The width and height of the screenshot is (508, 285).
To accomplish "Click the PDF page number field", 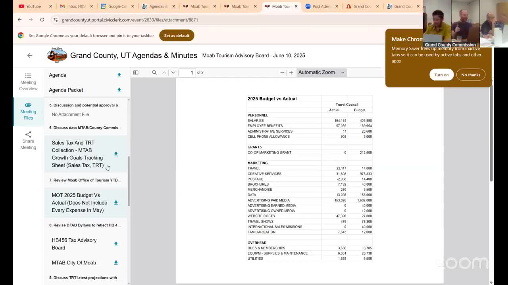I will 187,72.
